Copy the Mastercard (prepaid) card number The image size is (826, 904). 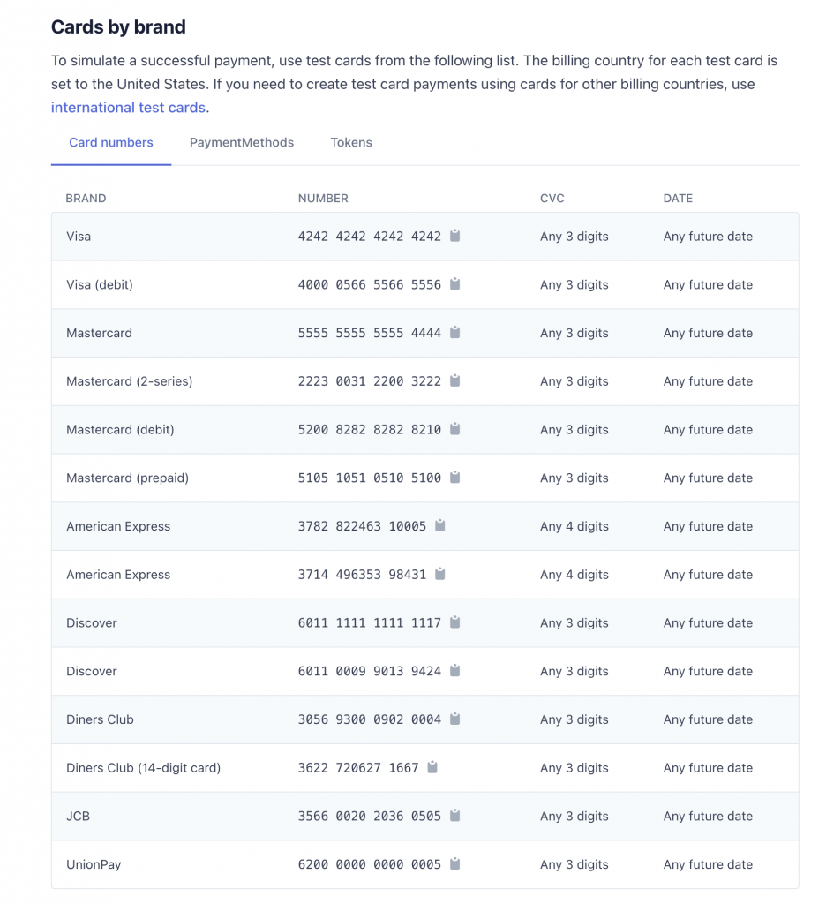pyautogui.click(x=454, y=478)
